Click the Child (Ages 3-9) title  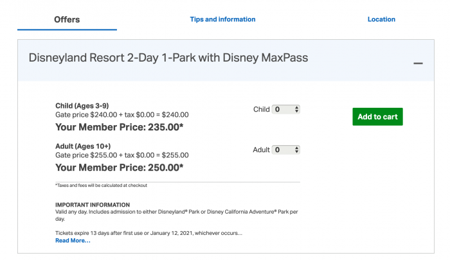[x=86, y=106]
